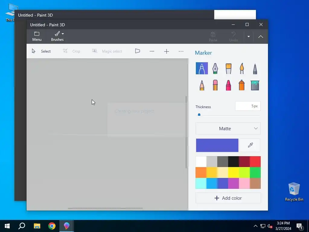309x232 pixels.
Task: Click the Add color button
Action: 228,198
